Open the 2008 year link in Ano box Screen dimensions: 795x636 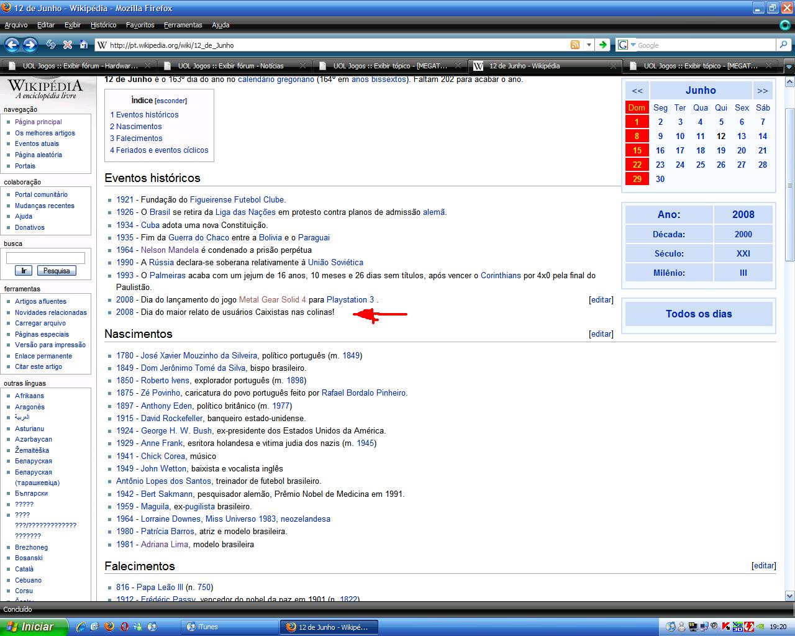coord(743,214)
